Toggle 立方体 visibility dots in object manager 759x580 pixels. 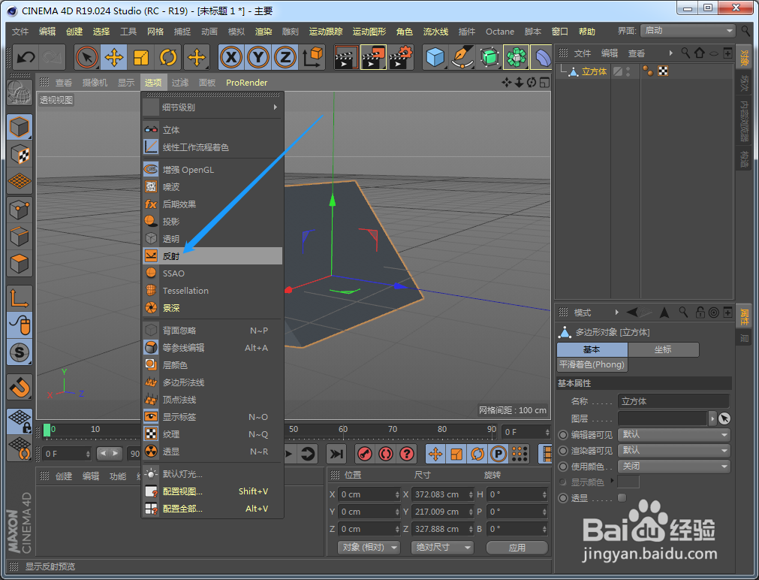click(628, 71)
